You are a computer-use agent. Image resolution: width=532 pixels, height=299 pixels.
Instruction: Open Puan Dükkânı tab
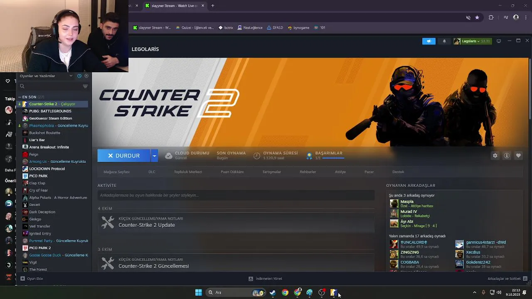232,172
